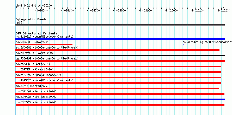
Task: Open nsv5839592 (Almarri2020) label
Action: [x=34, y=53]
